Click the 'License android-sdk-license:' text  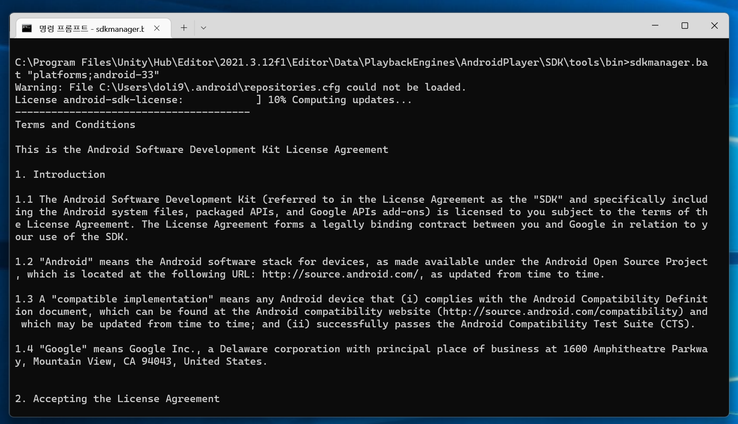(99, 100)
